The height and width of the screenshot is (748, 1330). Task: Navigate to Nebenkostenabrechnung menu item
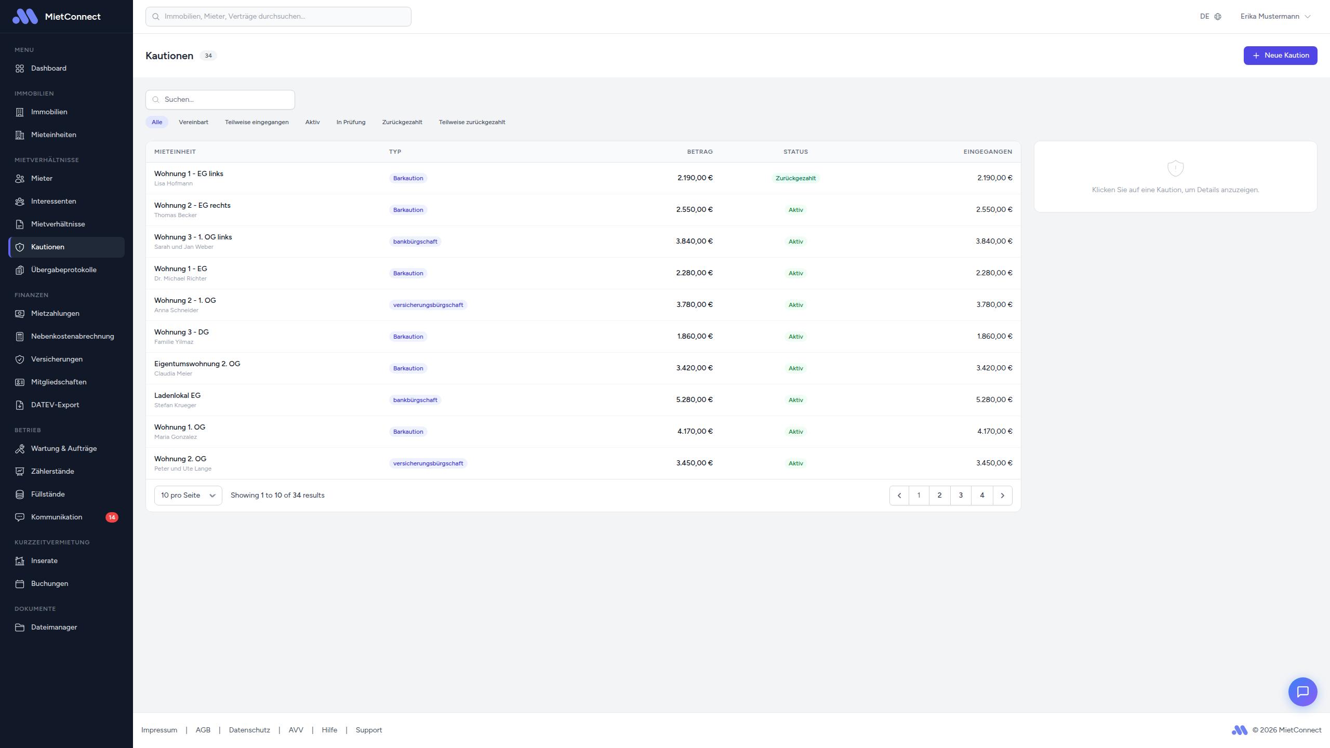pos(72,336)
